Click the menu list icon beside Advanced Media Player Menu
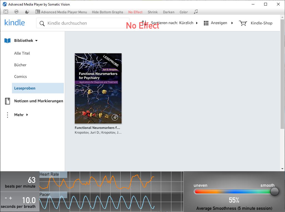Viewport: 285px width, 212px height. [x=37, y=12]
